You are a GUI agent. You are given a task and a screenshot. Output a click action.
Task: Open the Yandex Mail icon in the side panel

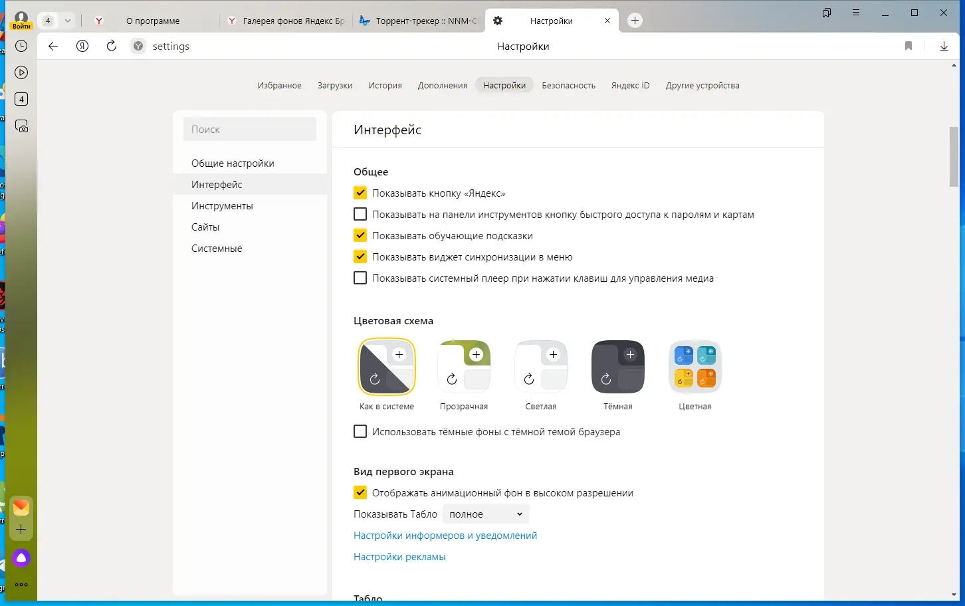pyautogui.click(x=21, y=508)
